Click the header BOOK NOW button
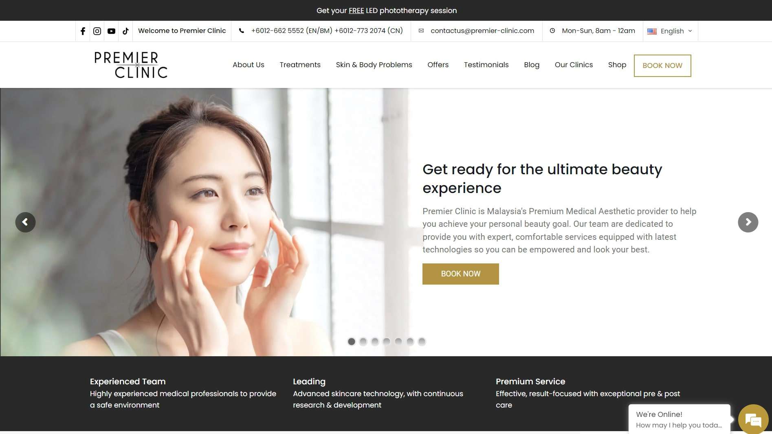The width and height of the screenshot is (772, 434). point(662,66)
